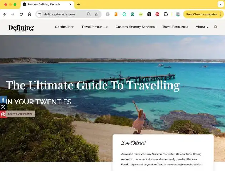
Task: Reload the page
Action: point(21,14)
